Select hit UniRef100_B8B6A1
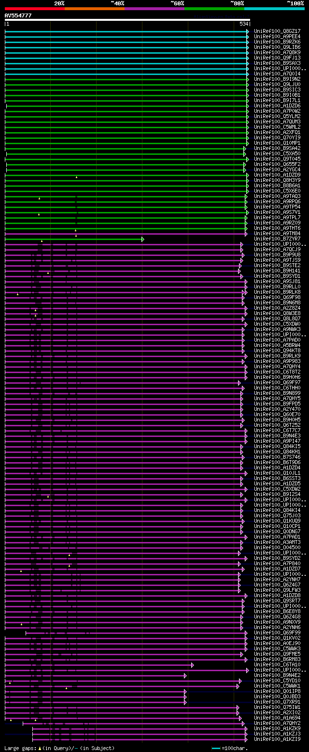This screenshot has width=309, height=752. click(277, 185)
